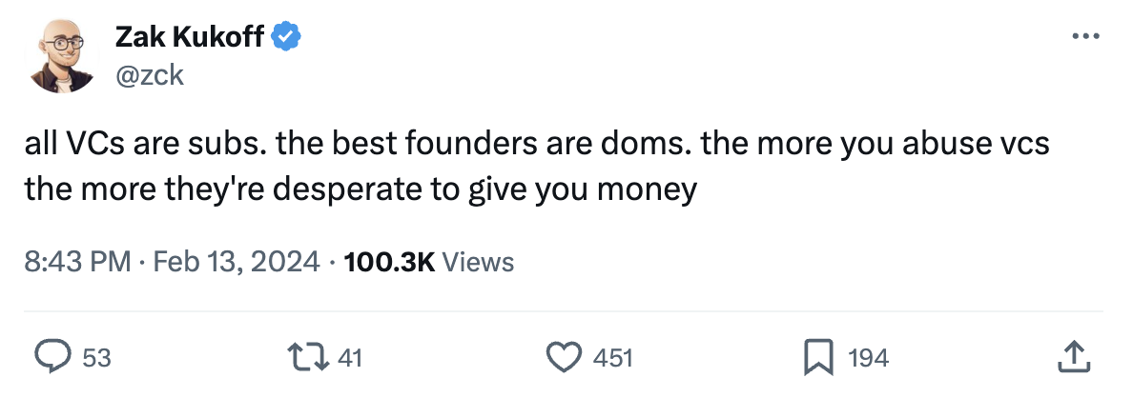The image size is (1133, 398).
Task: Open the @zck handle link
Action: coord(149,75)
